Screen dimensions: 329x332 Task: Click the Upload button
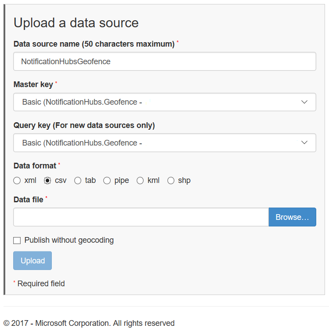pos(33,261)
